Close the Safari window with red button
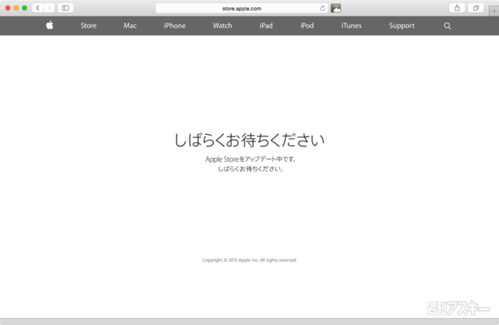Viewport: 499px width, 325px height. point(8,8)
